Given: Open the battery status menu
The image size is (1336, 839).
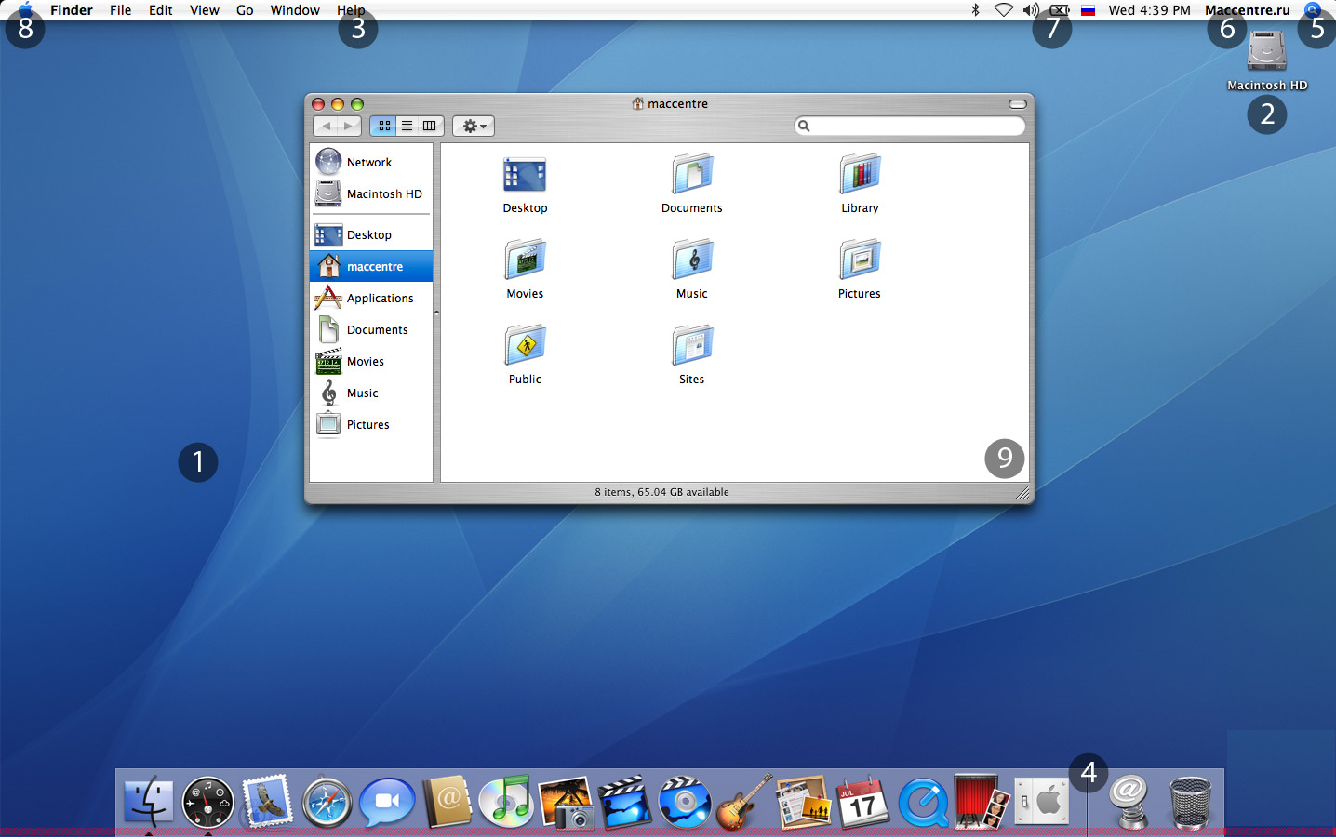Looking at the screenshot, I should click(1060, 10).
